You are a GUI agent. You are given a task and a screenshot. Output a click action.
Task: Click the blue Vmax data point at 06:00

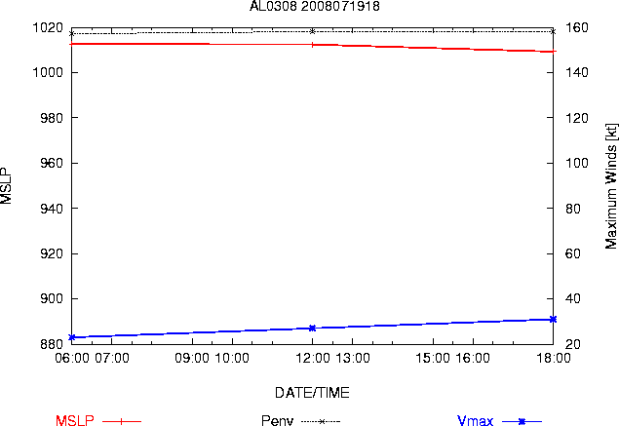72,337
